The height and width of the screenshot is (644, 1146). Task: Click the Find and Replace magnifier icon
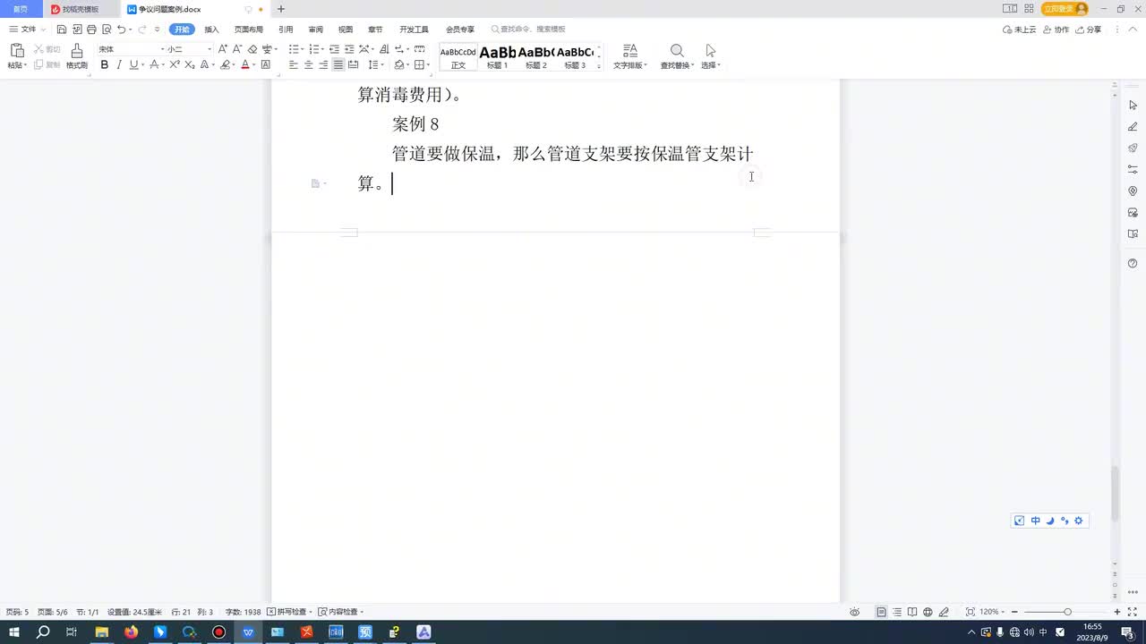pyautogui.click(x=677, y=50)
